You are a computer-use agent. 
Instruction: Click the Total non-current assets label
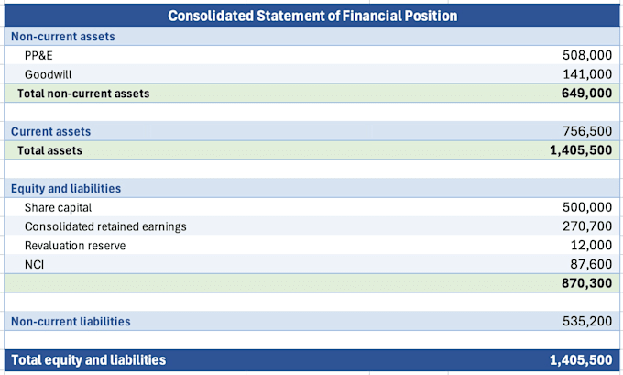click(83, 94)
